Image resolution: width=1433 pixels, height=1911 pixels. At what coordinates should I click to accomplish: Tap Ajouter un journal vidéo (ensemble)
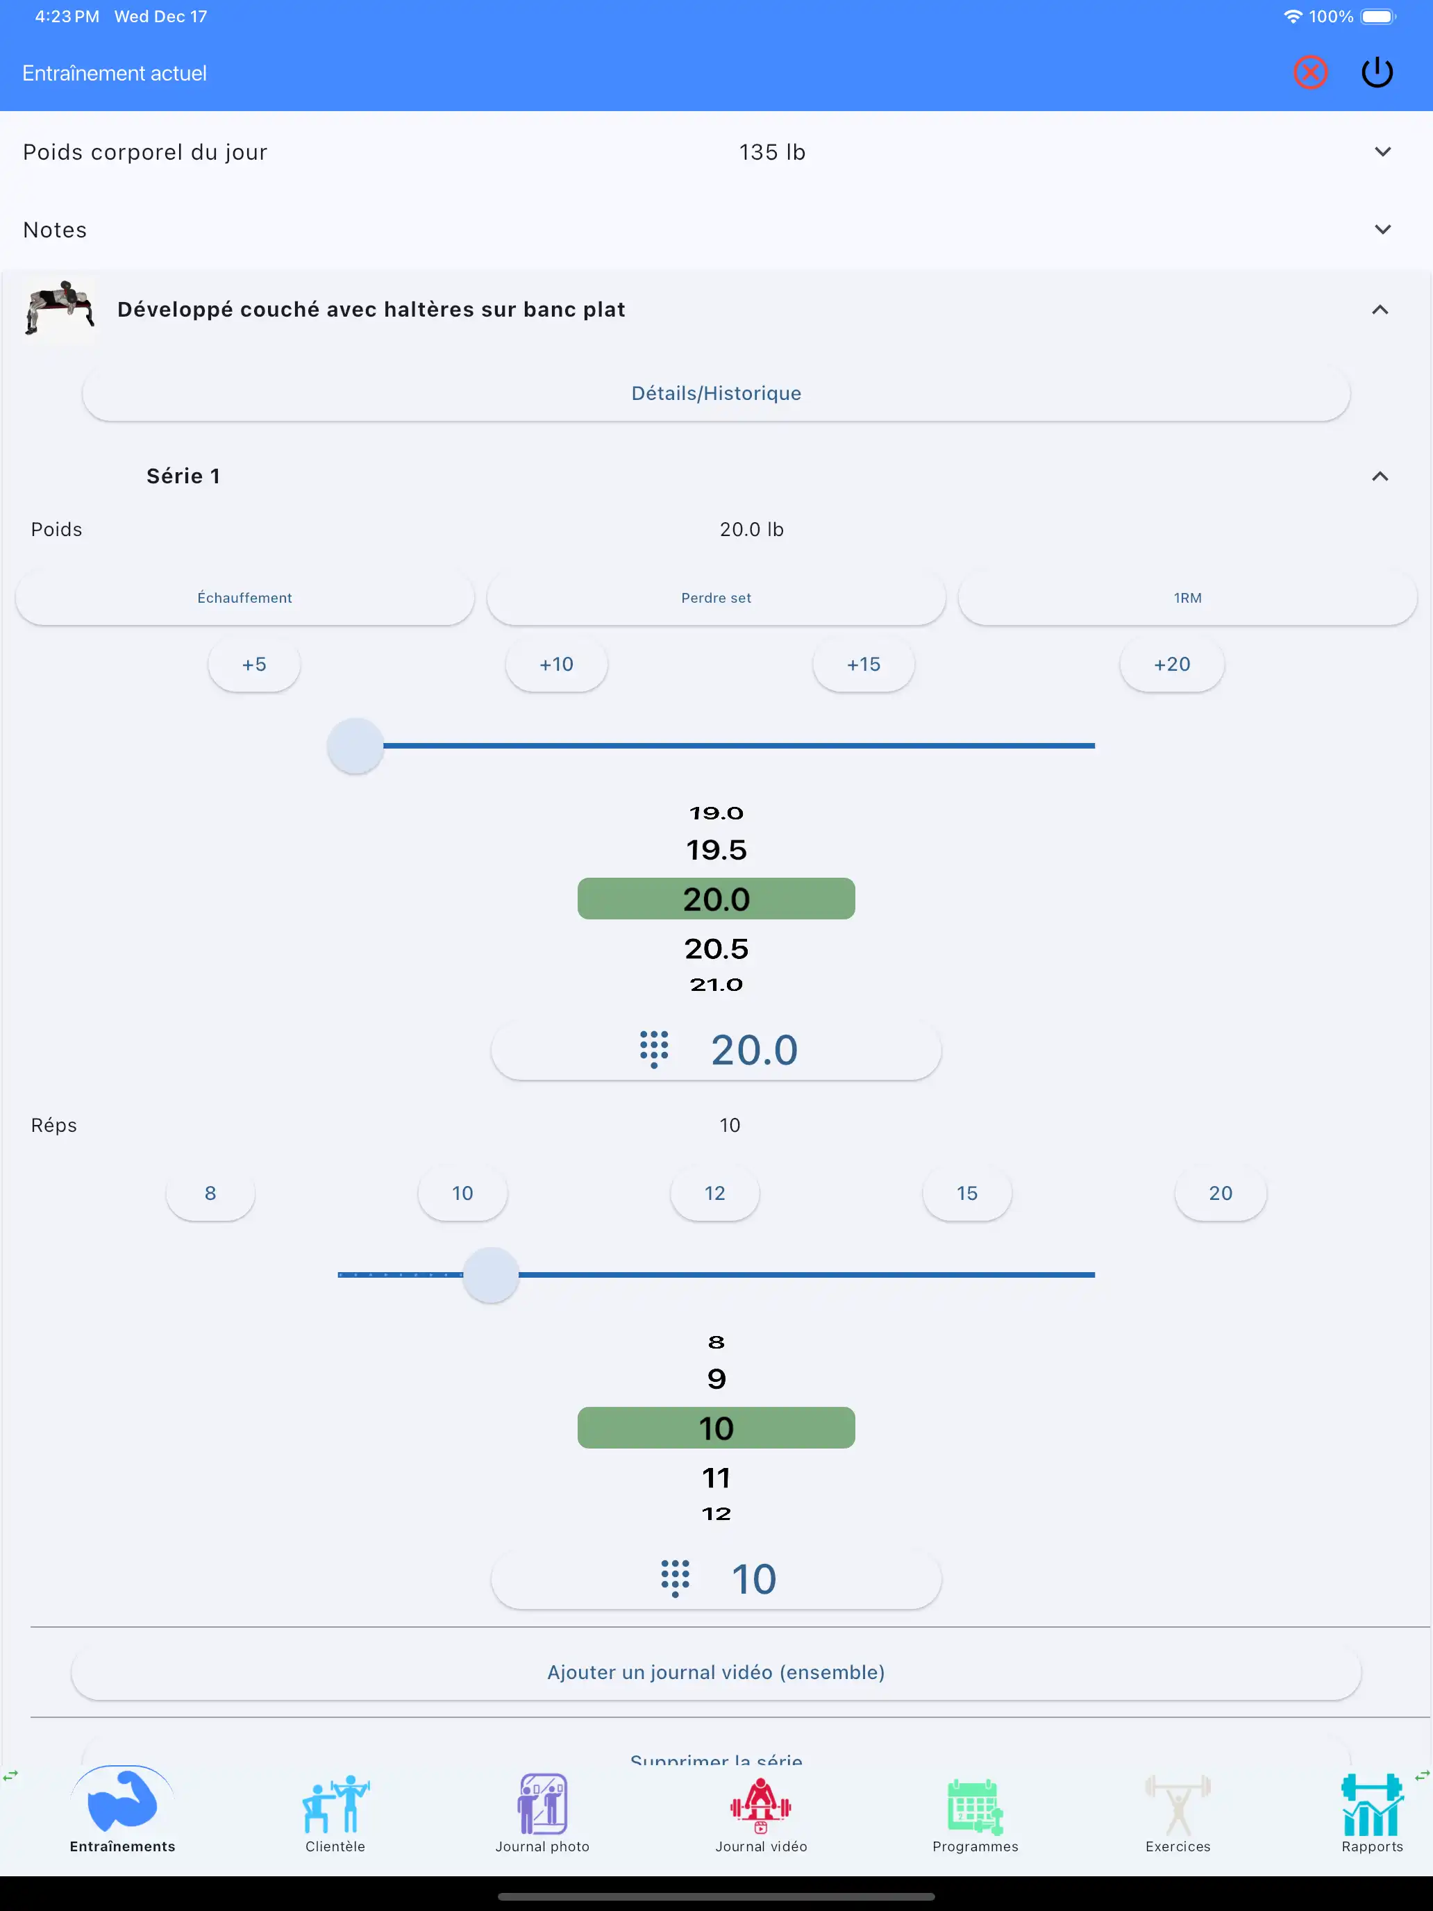(x=716, y=1671)
